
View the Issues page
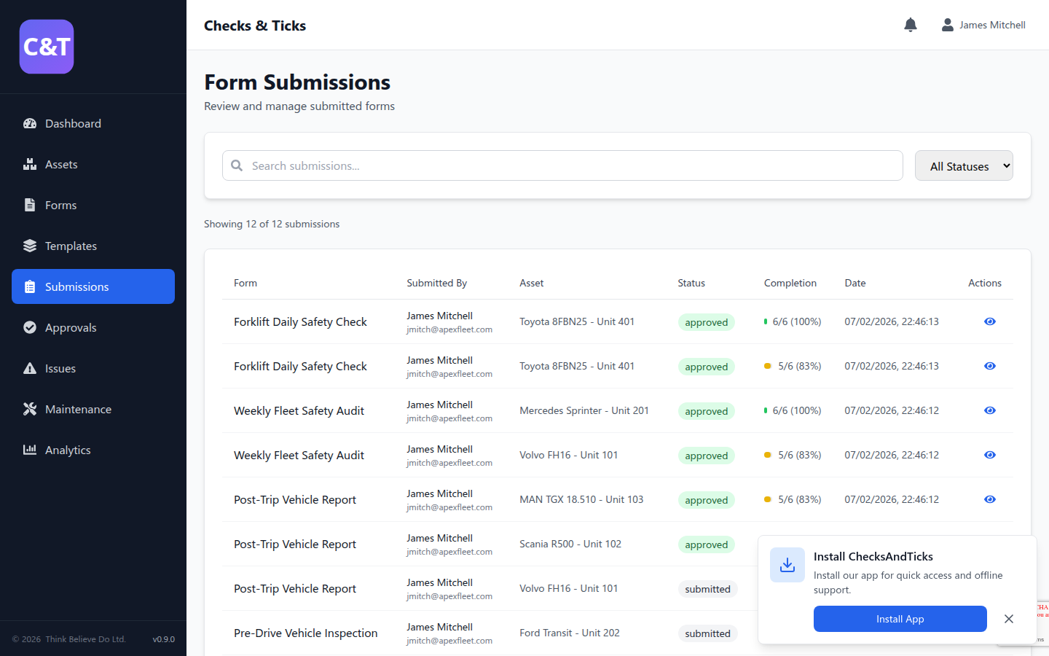click(x=61, y=368)
